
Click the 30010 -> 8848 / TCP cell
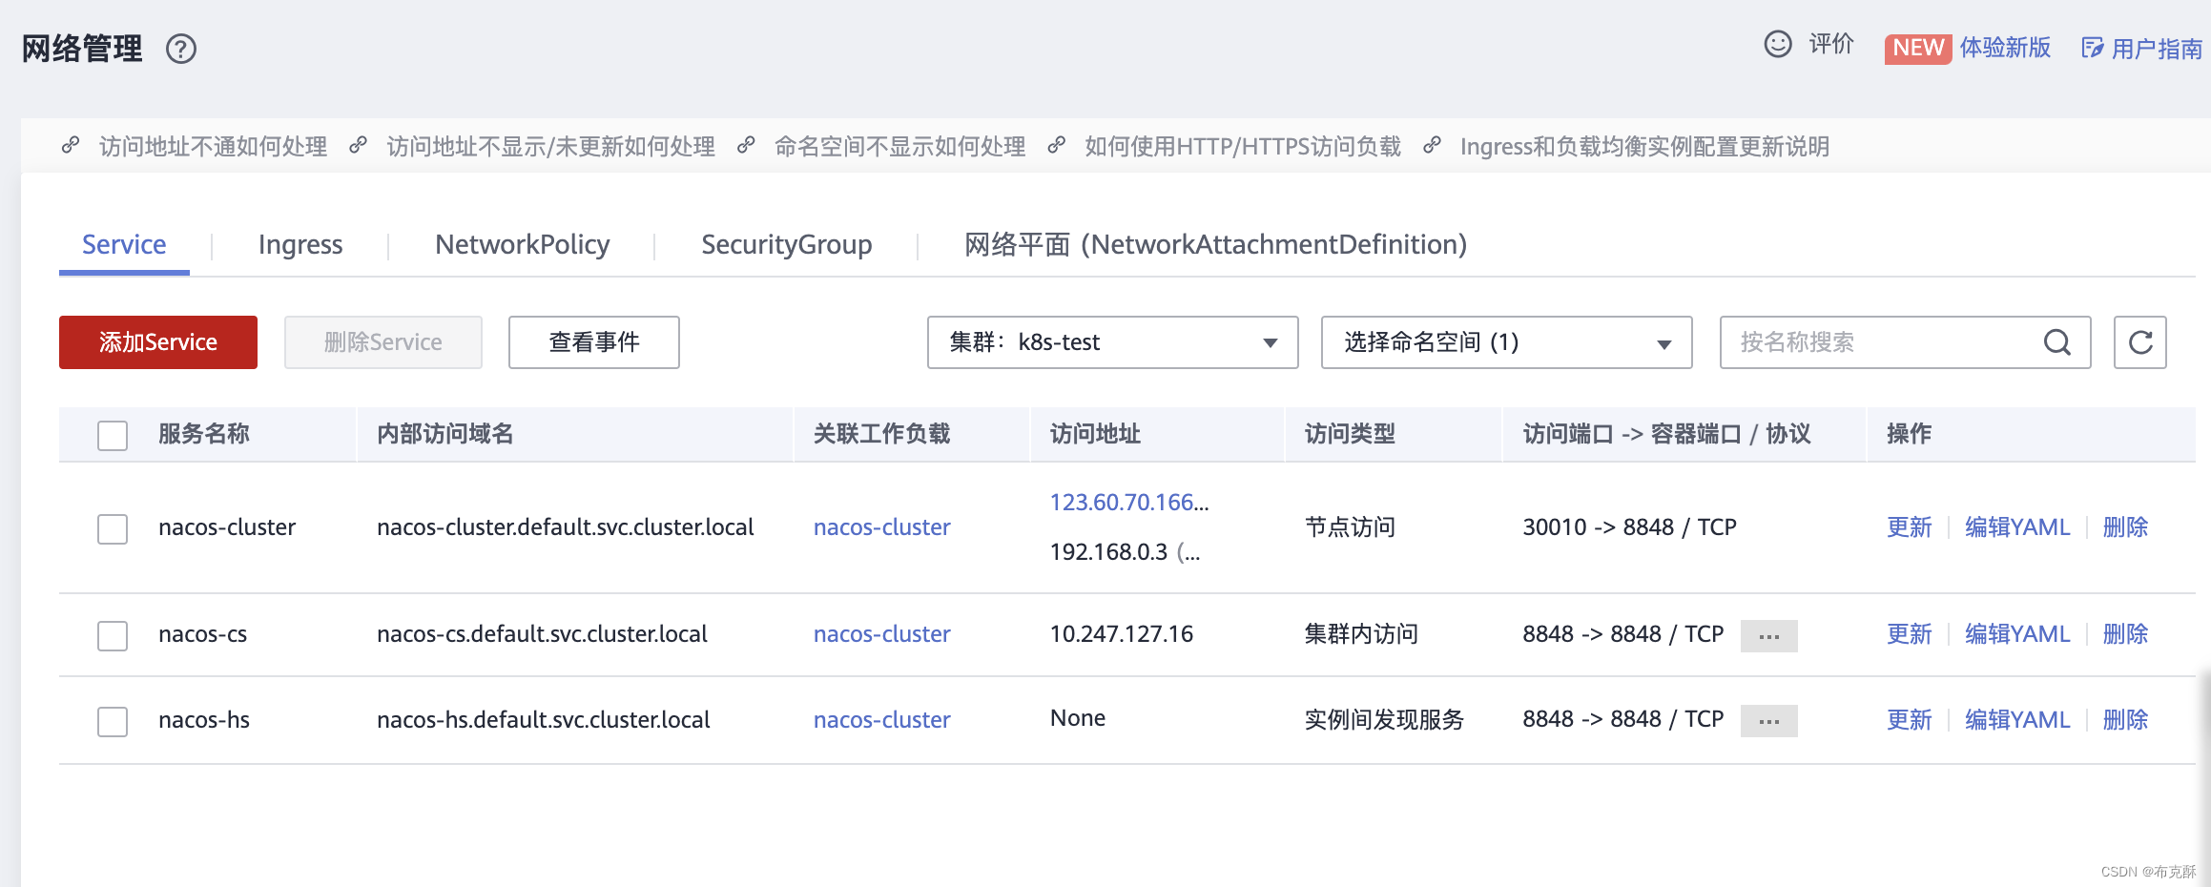(x=1629, y=527)
